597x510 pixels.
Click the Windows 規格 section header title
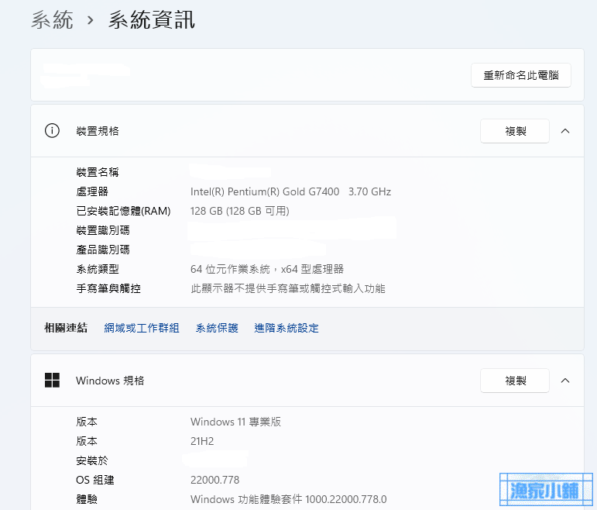point(110,381)
